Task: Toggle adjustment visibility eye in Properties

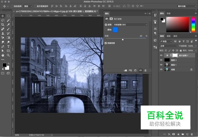Action: 140,70
